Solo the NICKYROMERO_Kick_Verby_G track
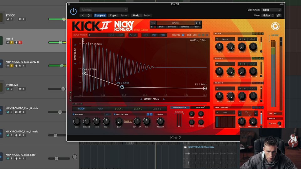The image size is (301, 169). pyautogui.click(x=11, y=66)
